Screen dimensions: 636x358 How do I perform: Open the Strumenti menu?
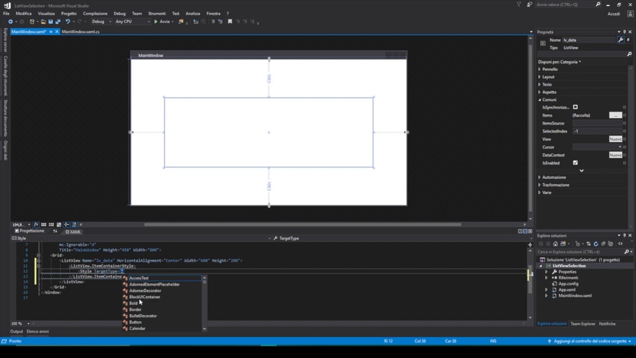pyautogui.click(x=157, y=13)
